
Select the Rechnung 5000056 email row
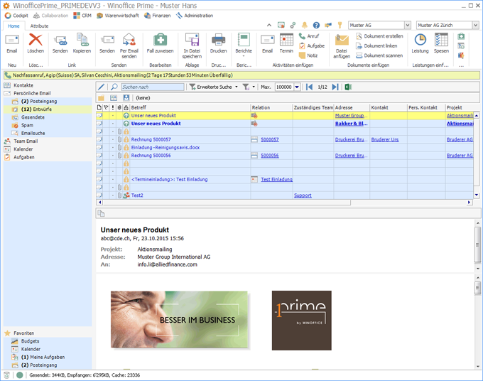[285, 156]
